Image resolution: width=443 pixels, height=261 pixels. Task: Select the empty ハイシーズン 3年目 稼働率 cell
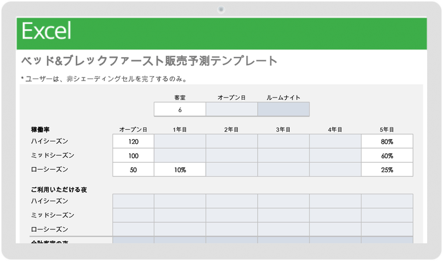(x=284, y=141)
